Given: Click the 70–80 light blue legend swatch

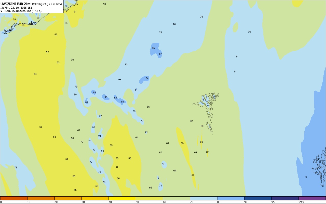Looking at the screenshot, I should click(x=203, y=198).
